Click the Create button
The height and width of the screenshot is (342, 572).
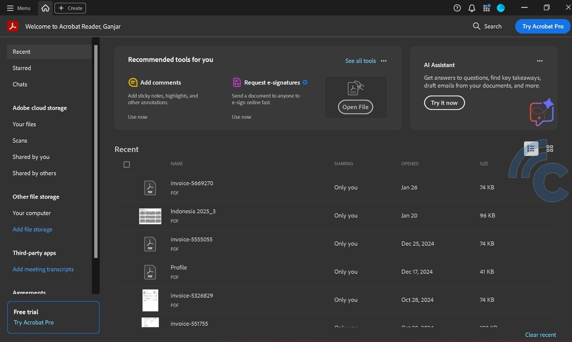tap(71, 8)
